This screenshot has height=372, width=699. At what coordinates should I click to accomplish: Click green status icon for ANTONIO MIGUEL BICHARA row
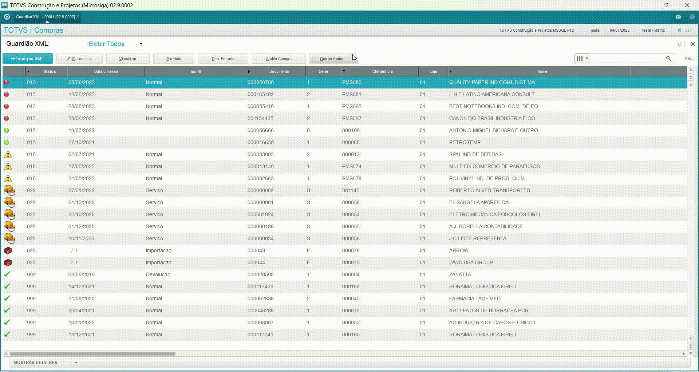(x=6, y=131)
